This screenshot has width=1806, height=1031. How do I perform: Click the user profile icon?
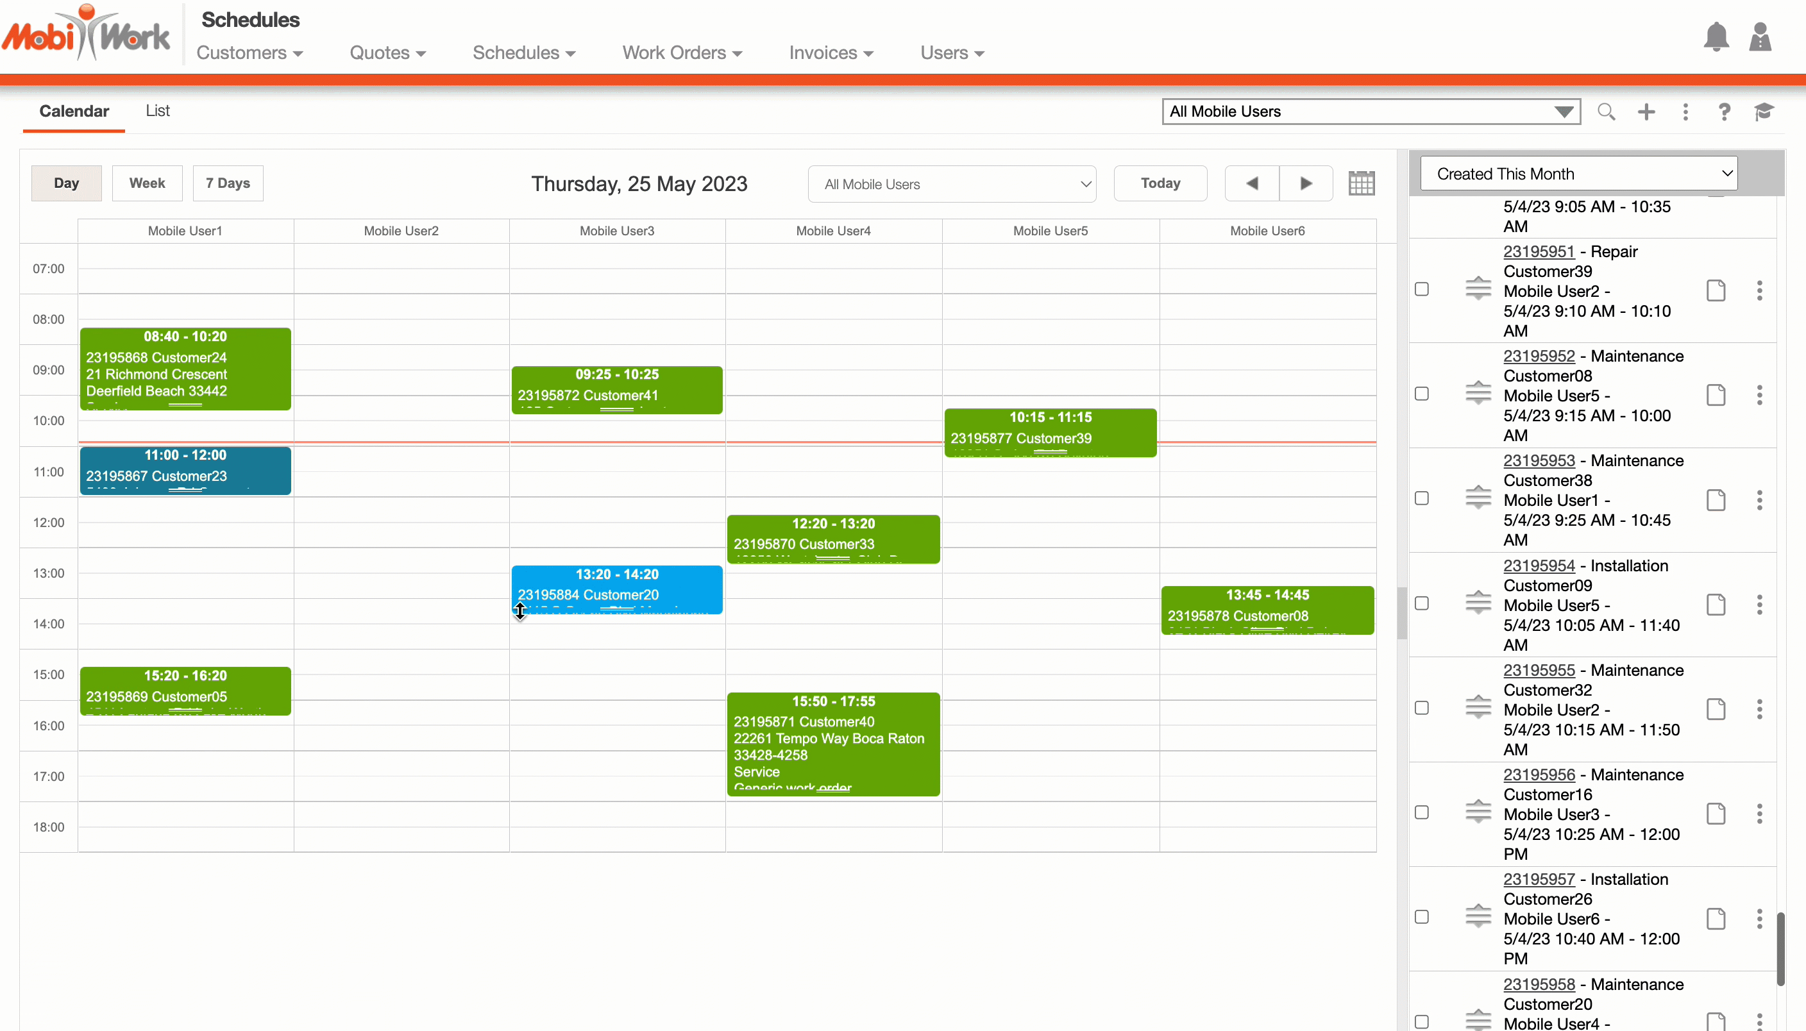(1760, 37)
